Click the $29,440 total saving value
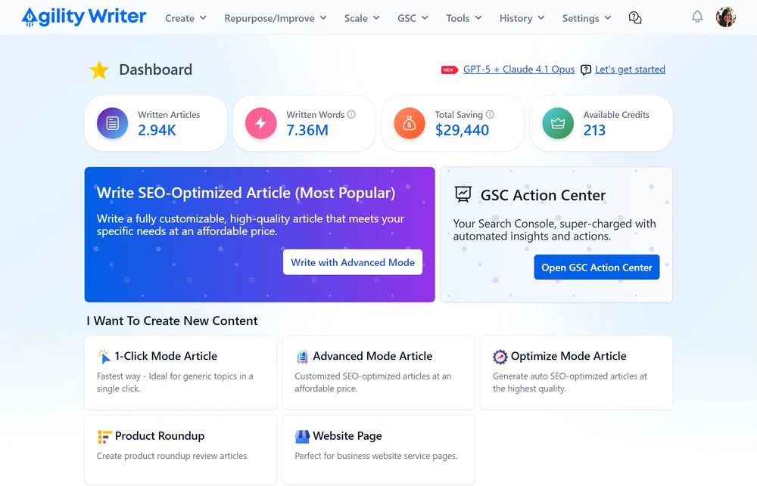Image resolution: width=757 pixels, height=486 pixels. [462, 130]
